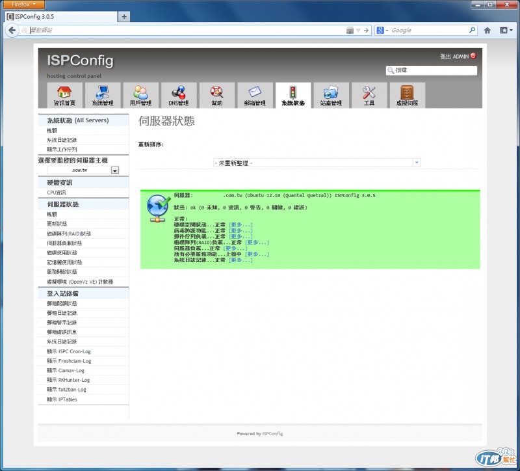Click the red logout icon beside ADMIN
Screen dimensions: 520x471
(x=473, y=56)
